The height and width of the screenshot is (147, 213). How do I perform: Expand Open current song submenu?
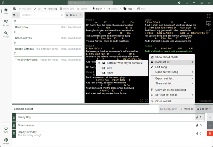tap(172, 72)
